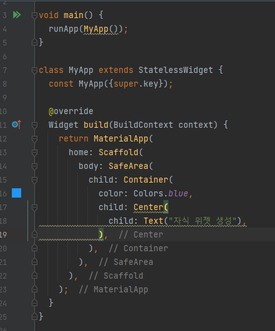Fold the body: SafeArea( block
Image resolution: width=275 pixels, height=331 pixels.
[34, 166]
